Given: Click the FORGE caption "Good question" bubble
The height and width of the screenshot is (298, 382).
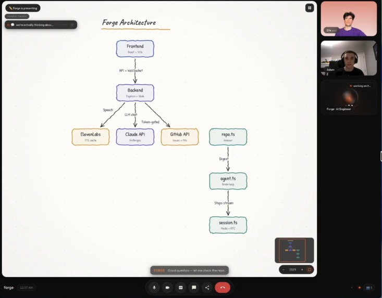Looking at the screenshot, I should (x=190, y=270).
